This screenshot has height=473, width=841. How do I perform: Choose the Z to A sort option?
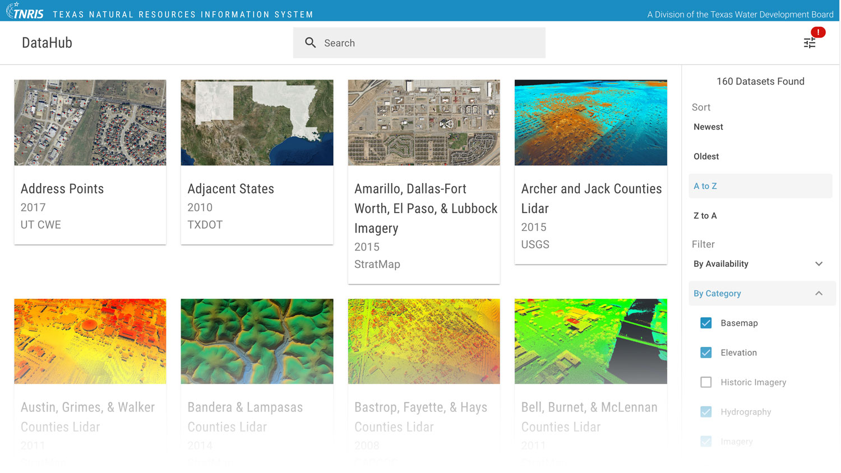705,216
